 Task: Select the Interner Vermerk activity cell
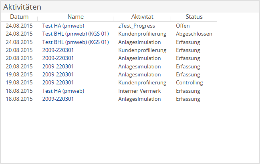pos(139,91)
